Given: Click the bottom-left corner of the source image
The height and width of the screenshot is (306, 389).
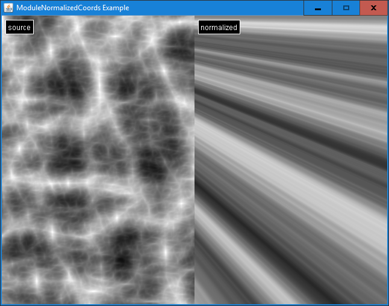Looking at the screenshot, I should coord(3,301).
